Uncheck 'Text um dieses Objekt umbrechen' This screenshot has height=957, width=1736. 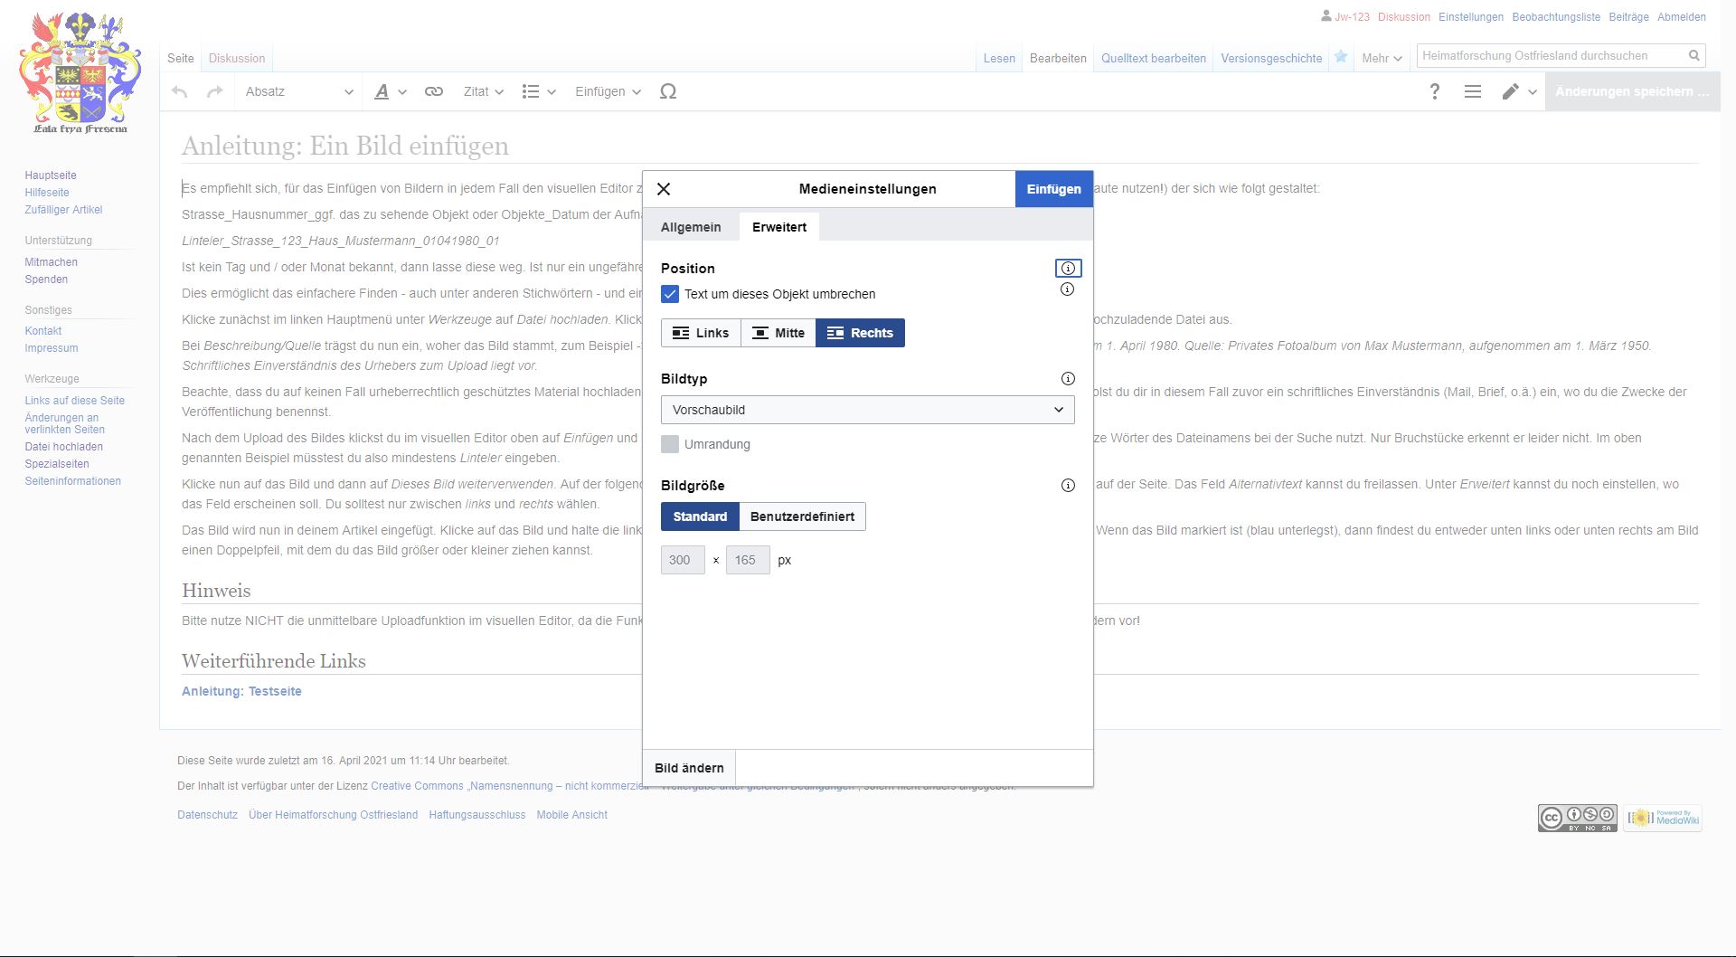(x=670, y=294)
